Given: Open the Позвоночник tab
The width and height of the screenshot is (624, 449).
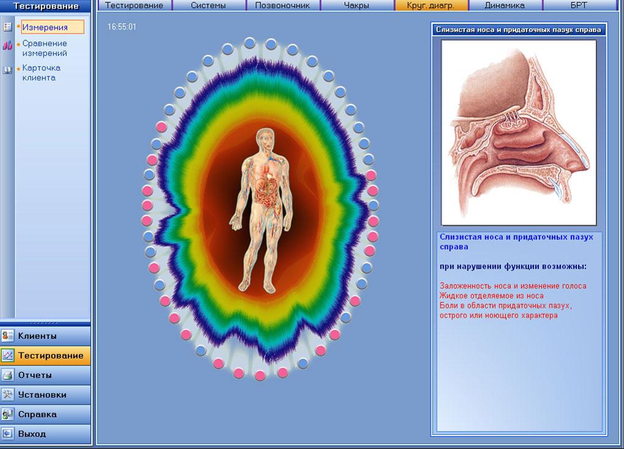Looking at the screenshot, I should coord(282,5).
